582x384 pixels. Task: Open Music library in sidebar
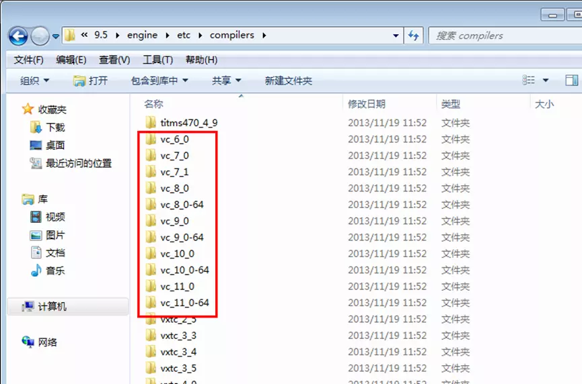[x=55, y=271]
